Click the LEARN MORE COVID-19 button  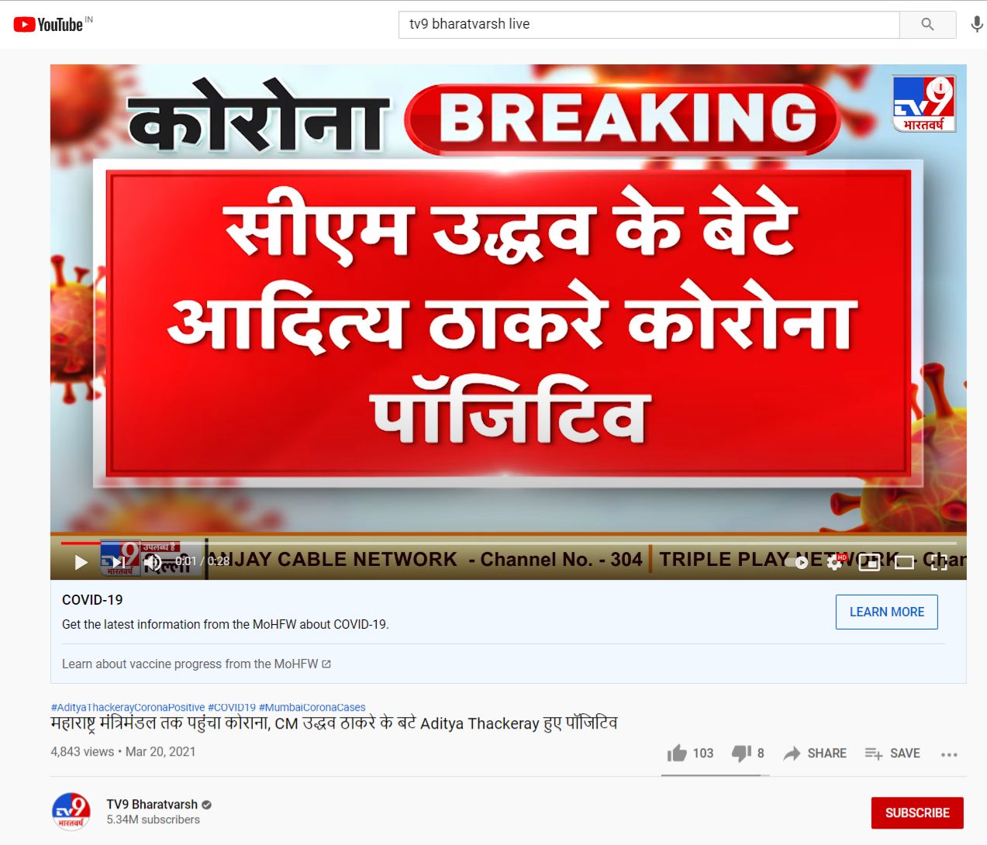tap(887, 612)
